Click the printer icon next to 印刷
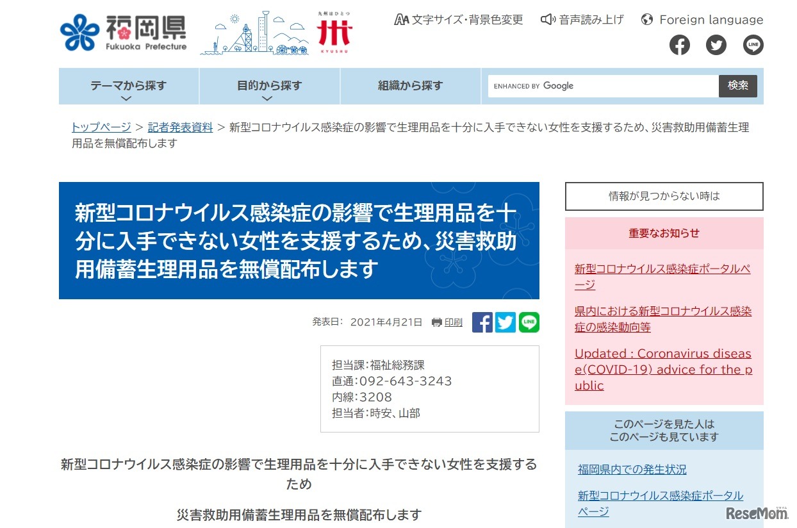 (x=437, y=322)
